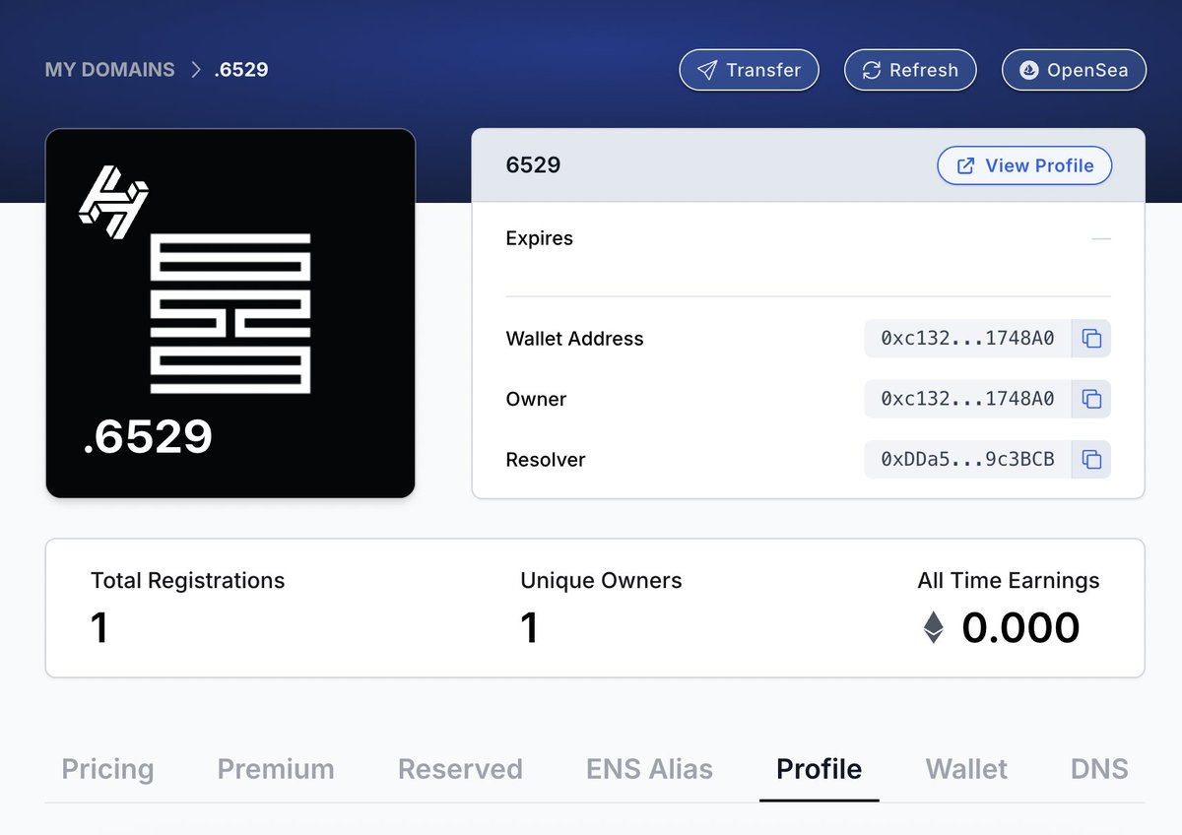Viewport: 1182px width, 835px height.
Task: Copy the Resolver address via its copy icon
Action: pos(1091,459)
